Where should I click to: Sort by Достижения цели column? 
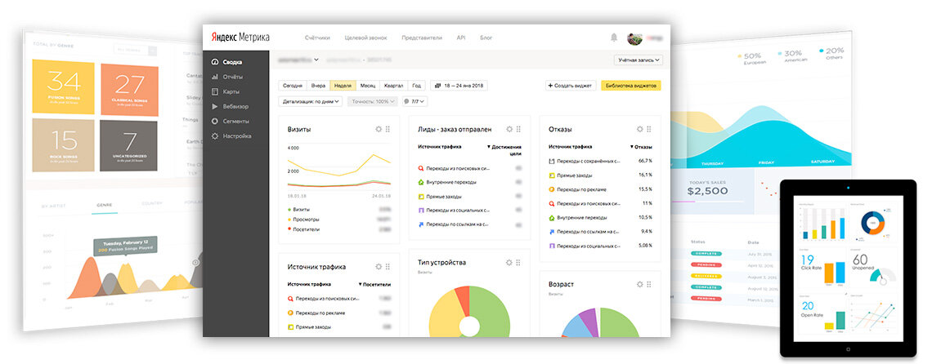point(504,149)
